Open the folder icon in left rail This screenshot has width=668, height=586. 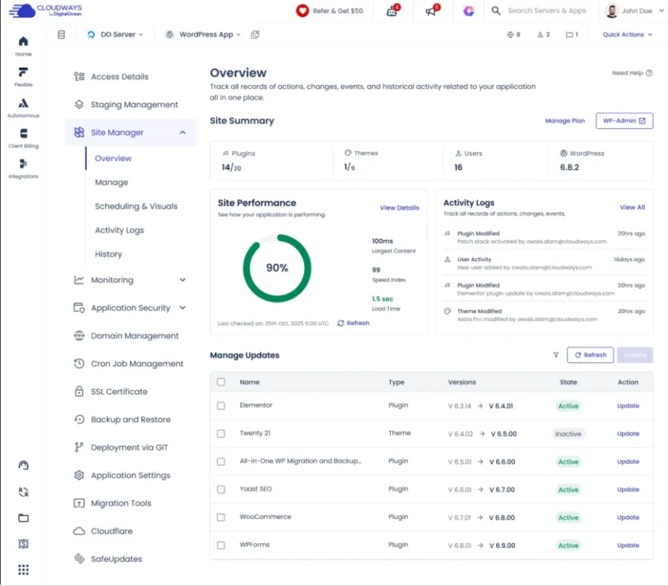(23, 518)
